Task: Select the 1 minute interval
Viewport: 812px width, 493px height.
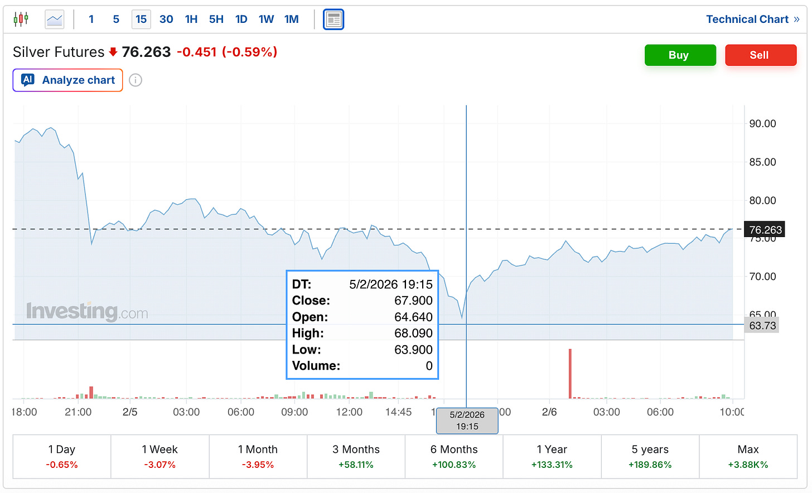Action: (91, 20)
